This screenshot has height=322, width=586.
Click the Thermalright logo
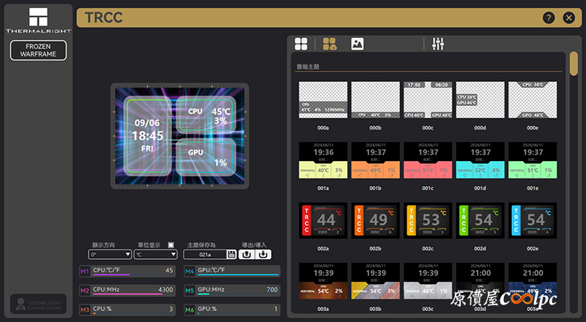coord(38,20)
